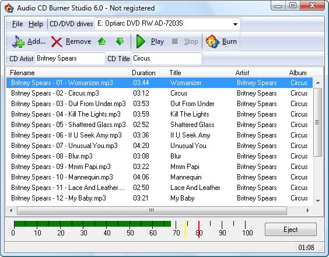Viewport: 329px width, 257px height.
Task: Move track down with green down arrow
Action: (120, 41)
